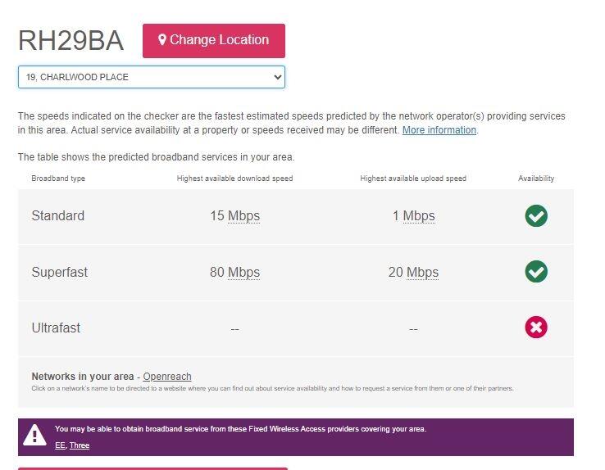The width and height of the screenshot is (605, 470).
Task: Click Mbps abbreviation beside Superfast 20 upload
Action: [x=422, y=272]
